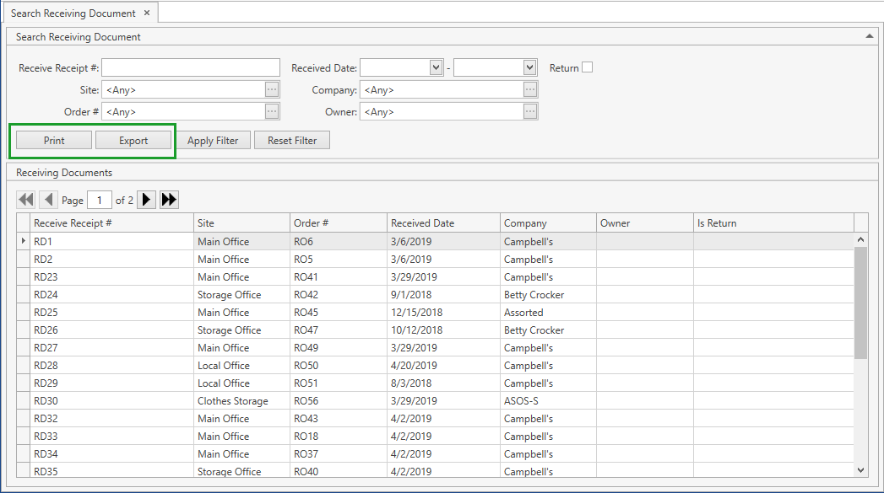
Task: Collapse the Search Receiving Document filter panel
Action: pos(870,36)
